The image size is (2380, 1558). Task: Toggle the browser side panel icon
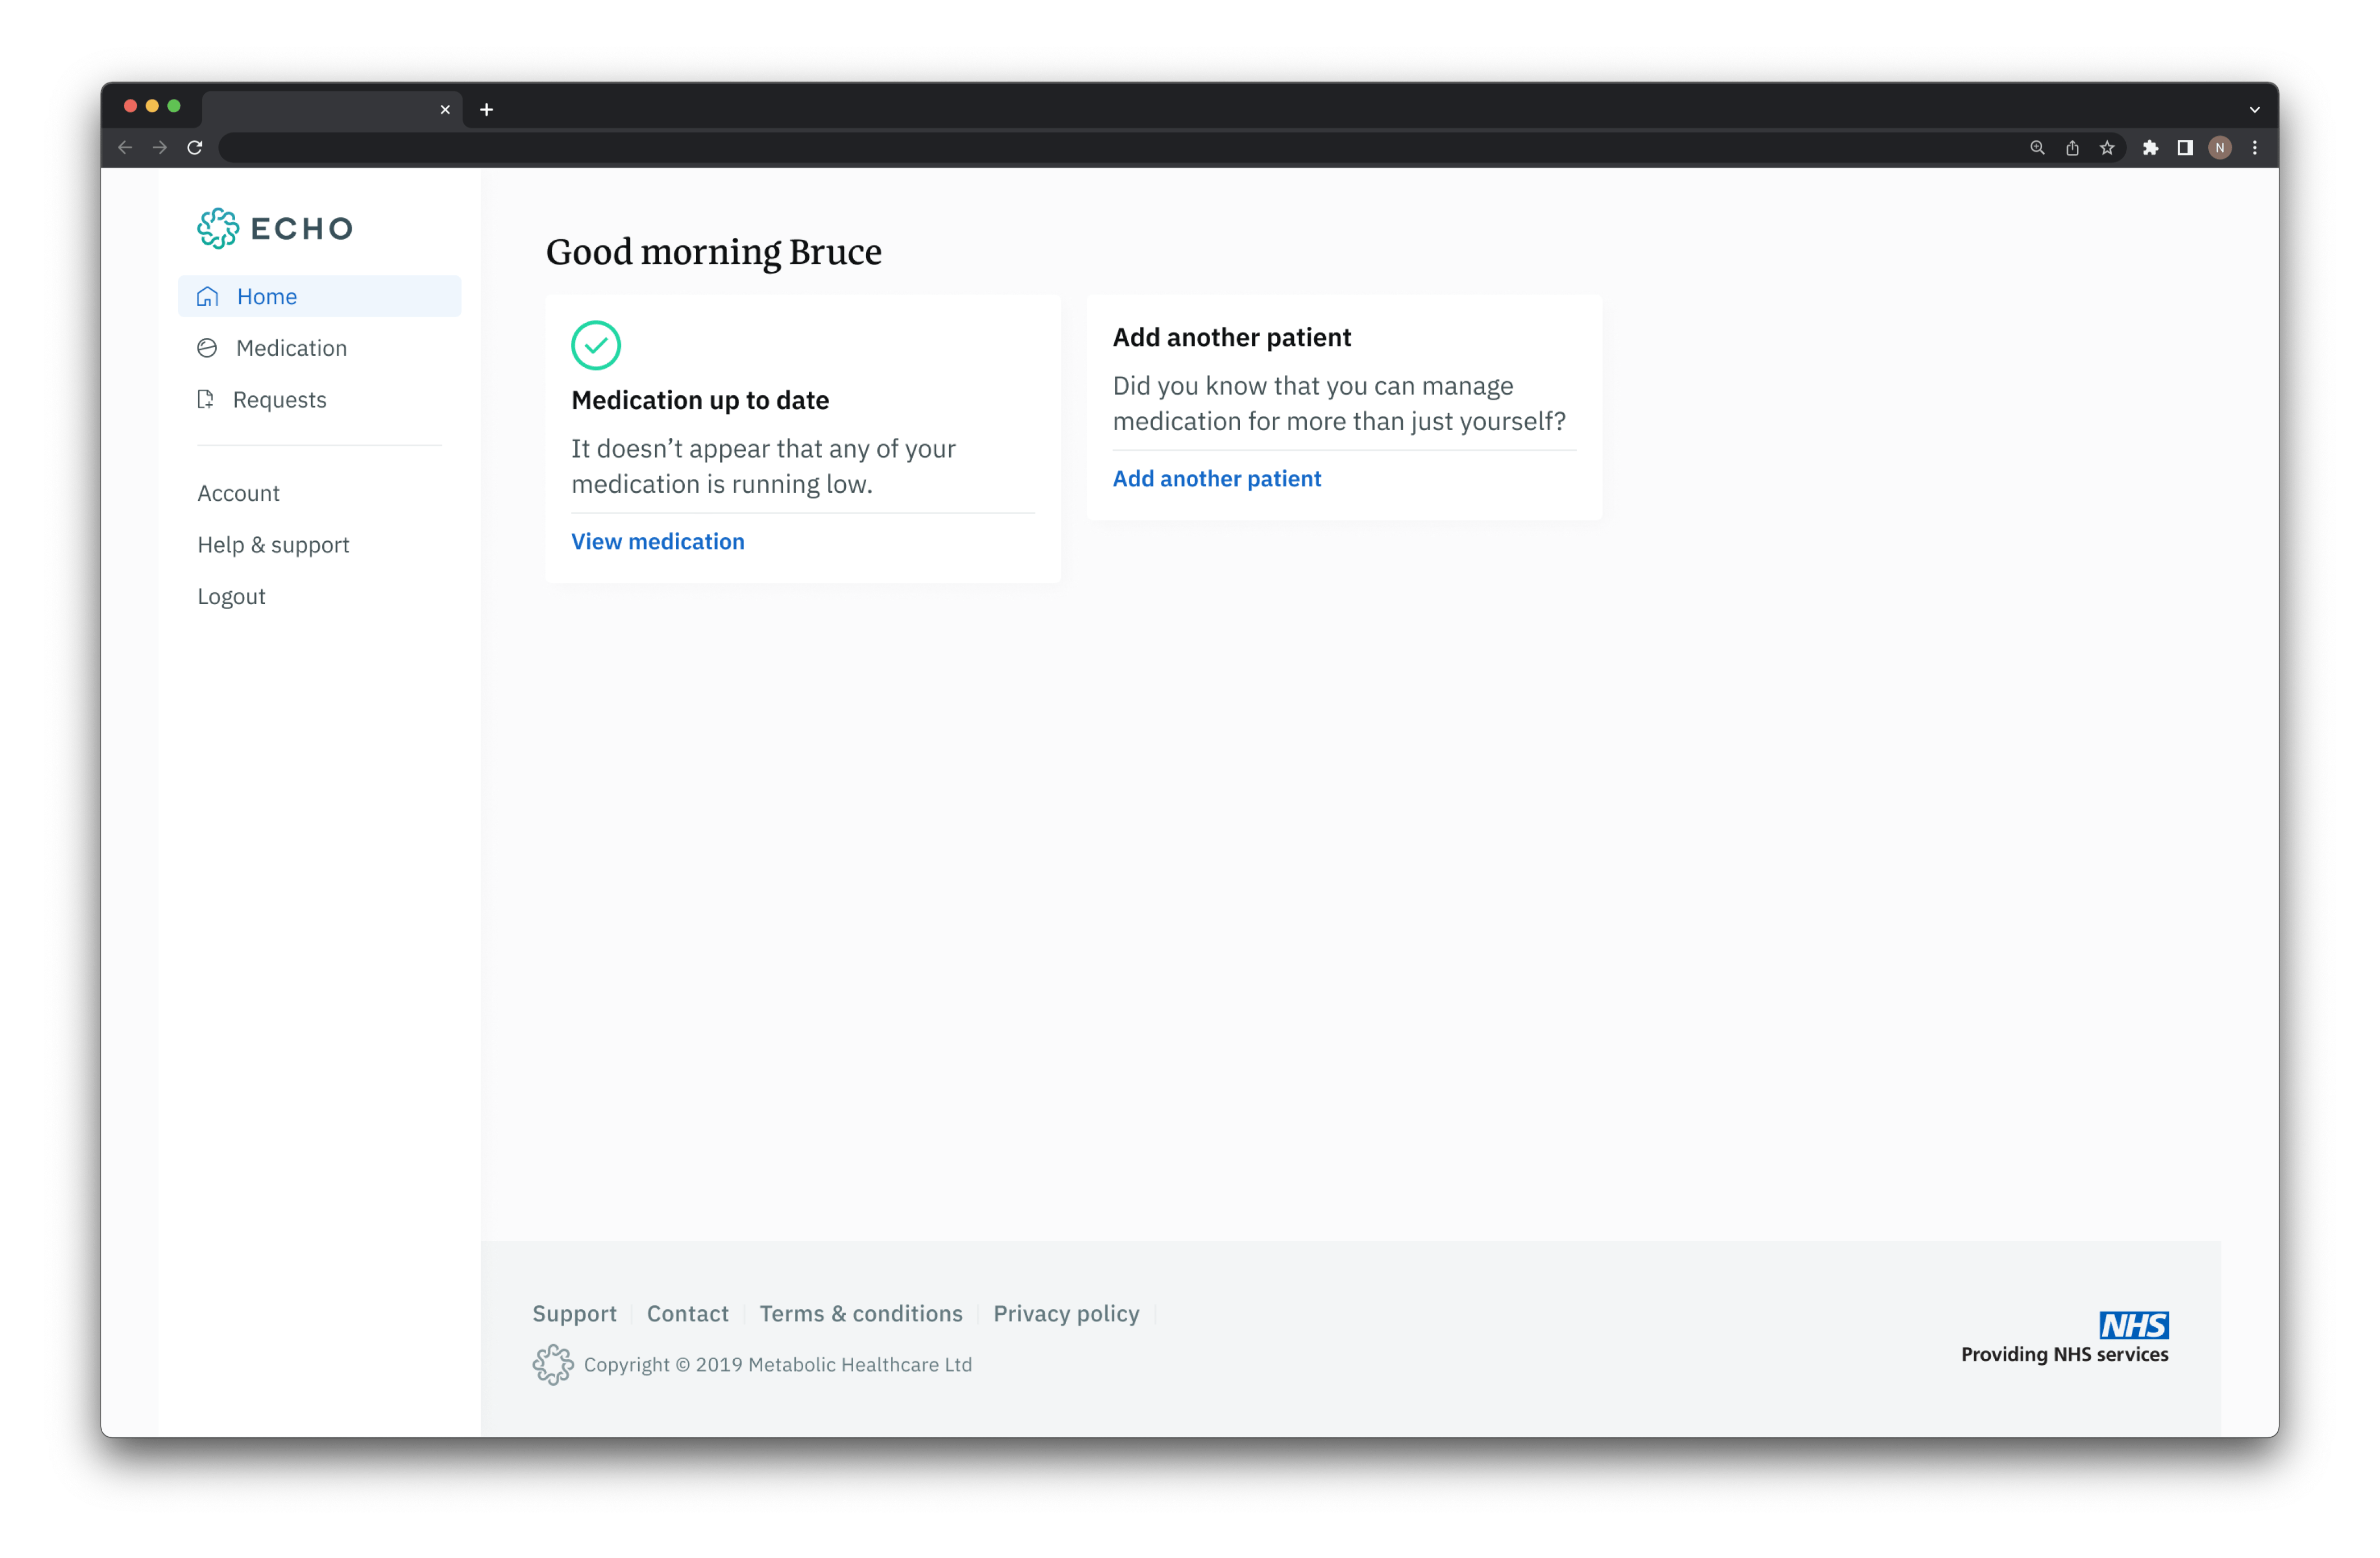(x=2185, y=148)
